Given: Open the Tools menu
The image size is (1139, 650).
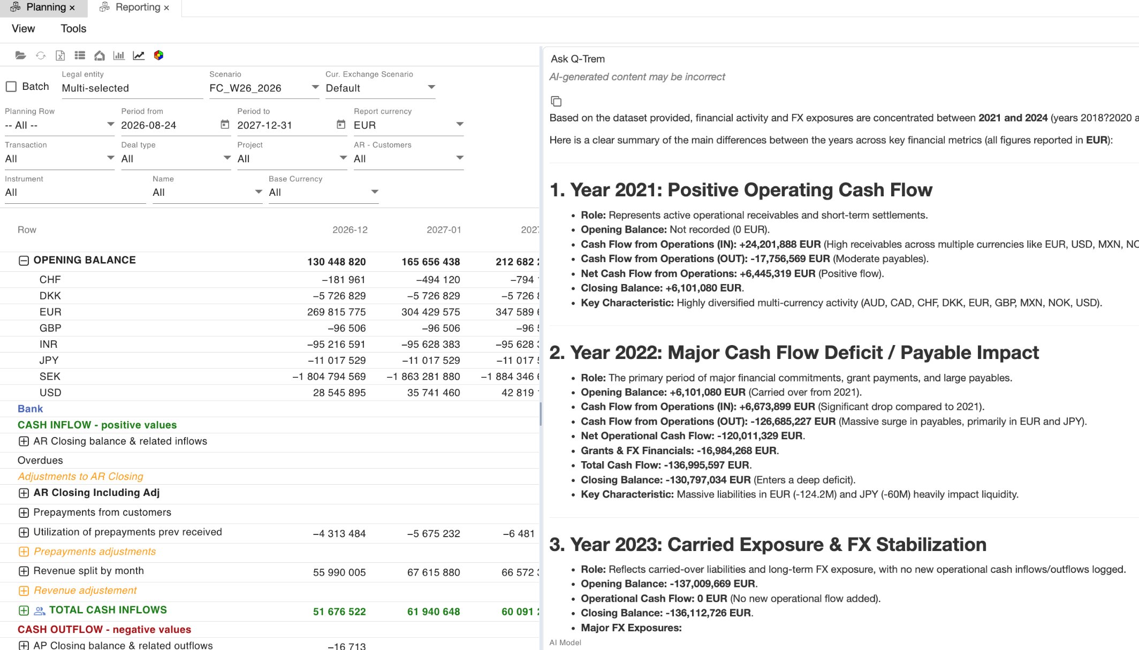Looking at the screenshot, I should coord(73,29).
